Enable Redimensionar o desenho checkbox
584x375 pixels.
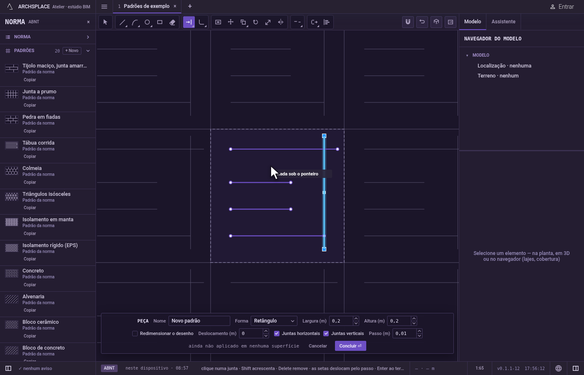coord(135,333)
